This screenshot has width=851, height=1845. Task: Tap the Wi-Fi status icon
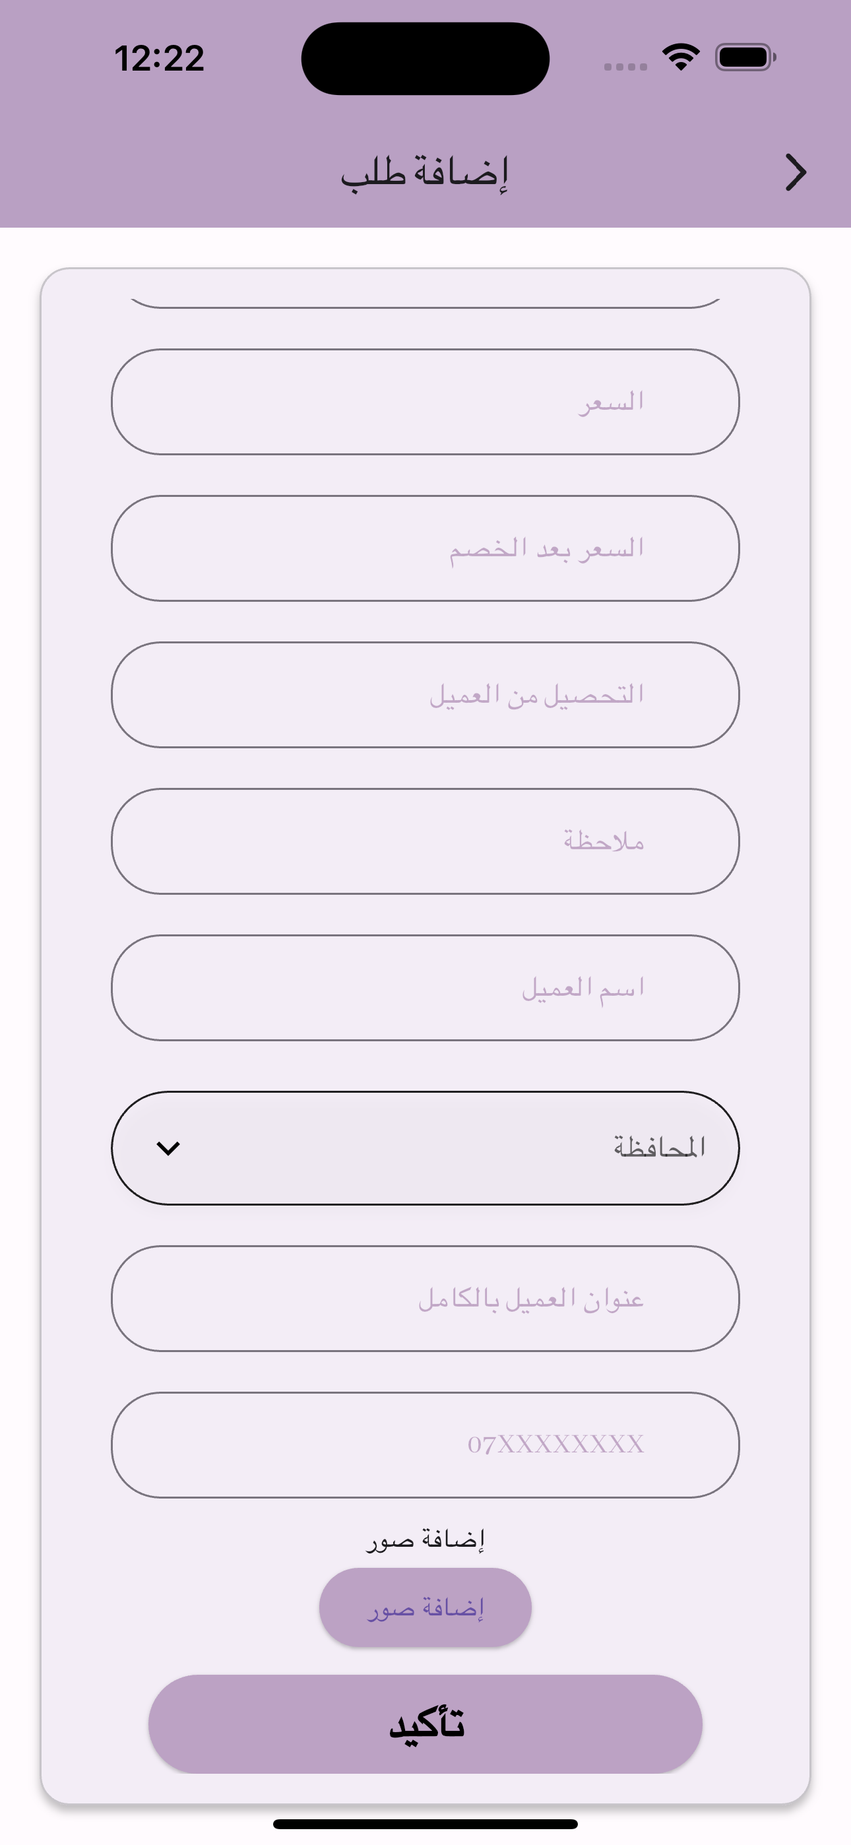[681, 57]
